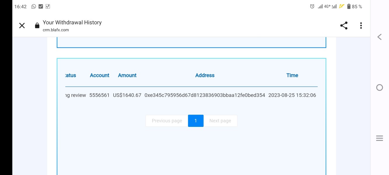Image resolution: width=389 pixels, height=175 pixels.
Task: Tap the checkbox notification icon in status bar
Action: pyautogui.click(x=41, y=6)
